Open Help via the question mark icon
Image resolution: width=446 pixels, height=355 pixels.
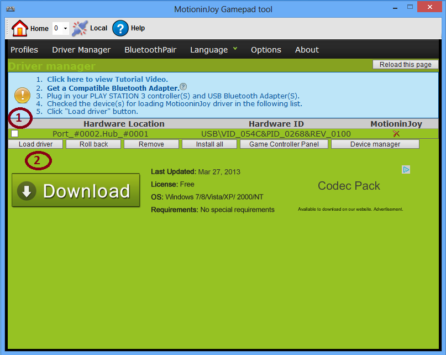(120, 28)
